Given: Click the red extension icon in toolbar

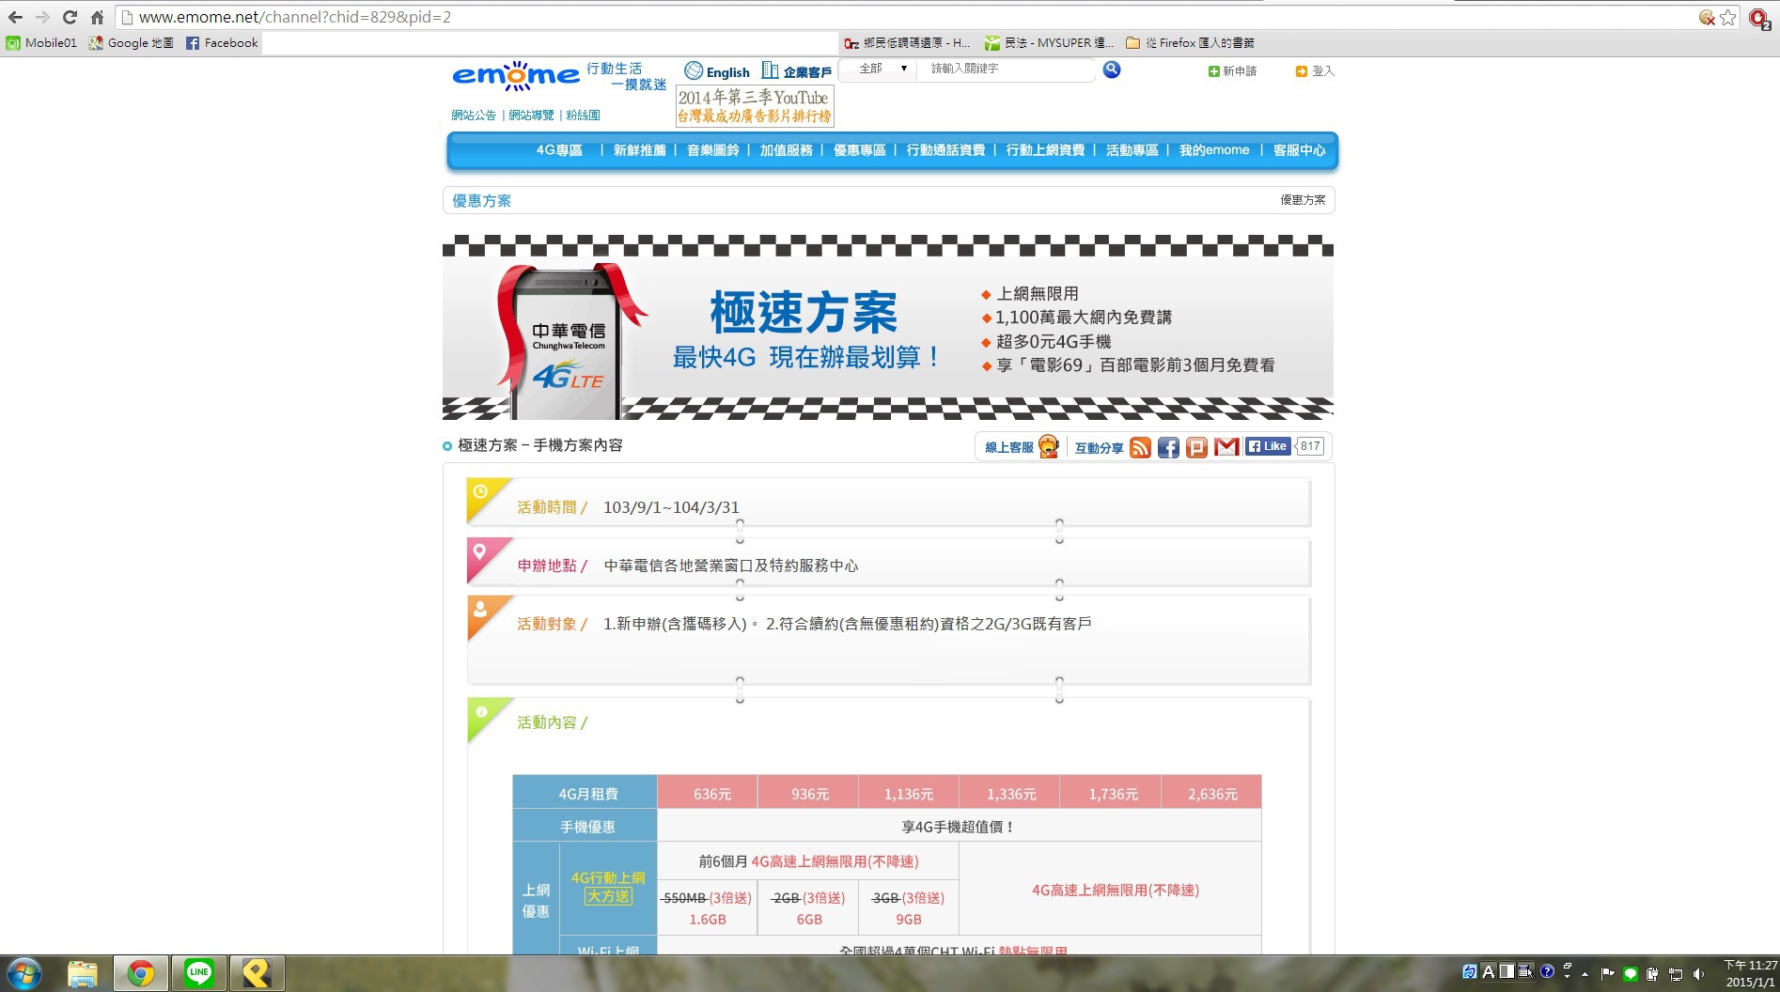Looking at the screenshot, I should [1758, 18].
